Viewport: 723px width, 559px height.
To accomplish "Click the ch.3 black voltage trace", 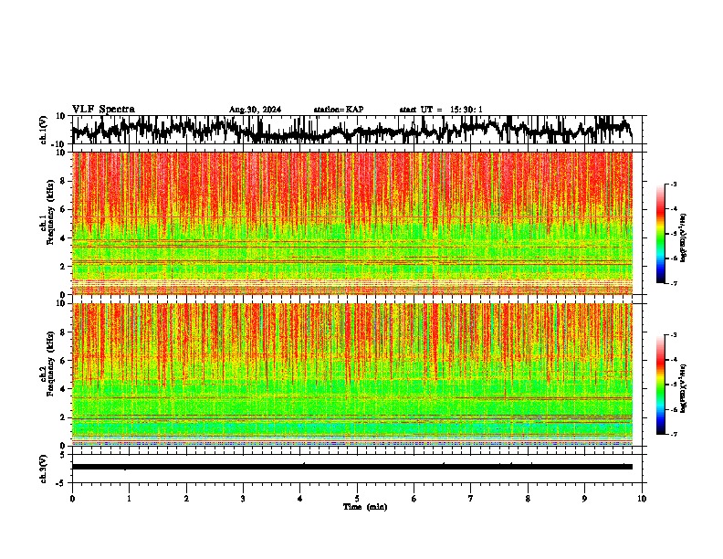I will point(352,467).
